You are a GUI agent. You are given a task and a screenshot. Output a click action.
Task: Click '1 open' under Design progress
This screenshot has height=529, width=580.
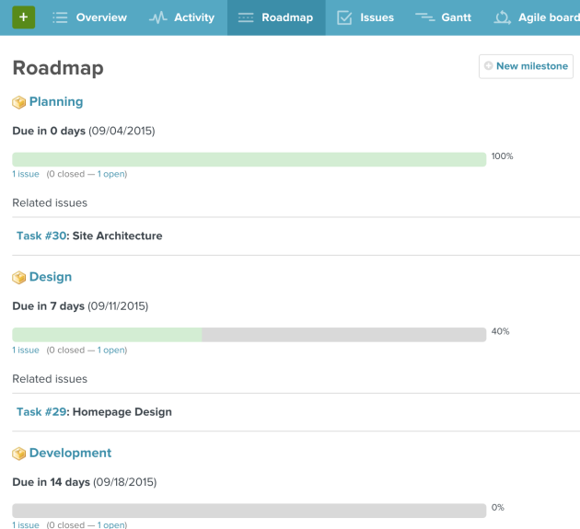(x=111, y=351)
